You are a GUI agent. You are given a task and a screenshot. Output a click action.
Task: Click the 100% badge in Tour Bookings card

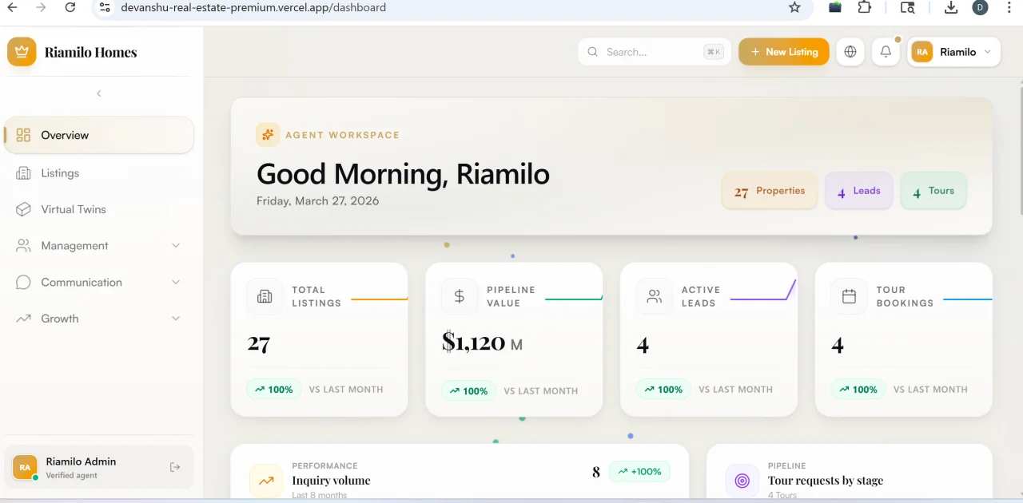(859, 390)
